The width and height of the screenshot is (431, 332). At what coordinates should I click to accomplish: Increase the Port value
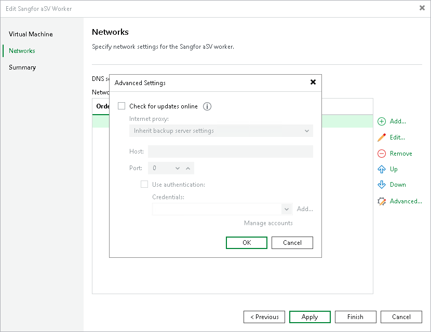[x=188, y=168]
